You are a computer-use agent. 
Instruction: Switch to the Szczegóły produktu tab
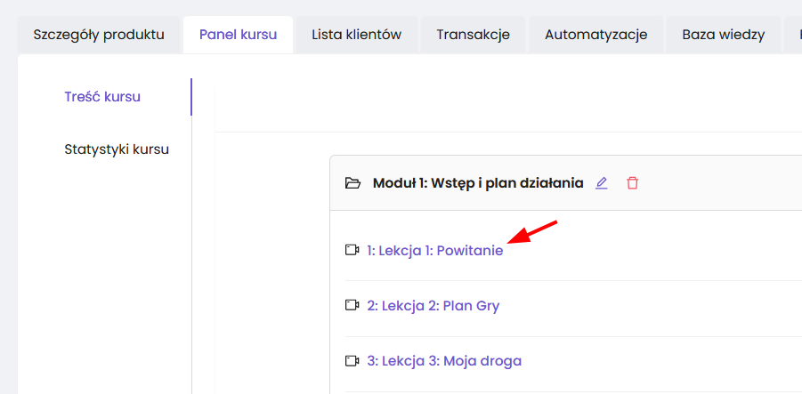[99, 35]
